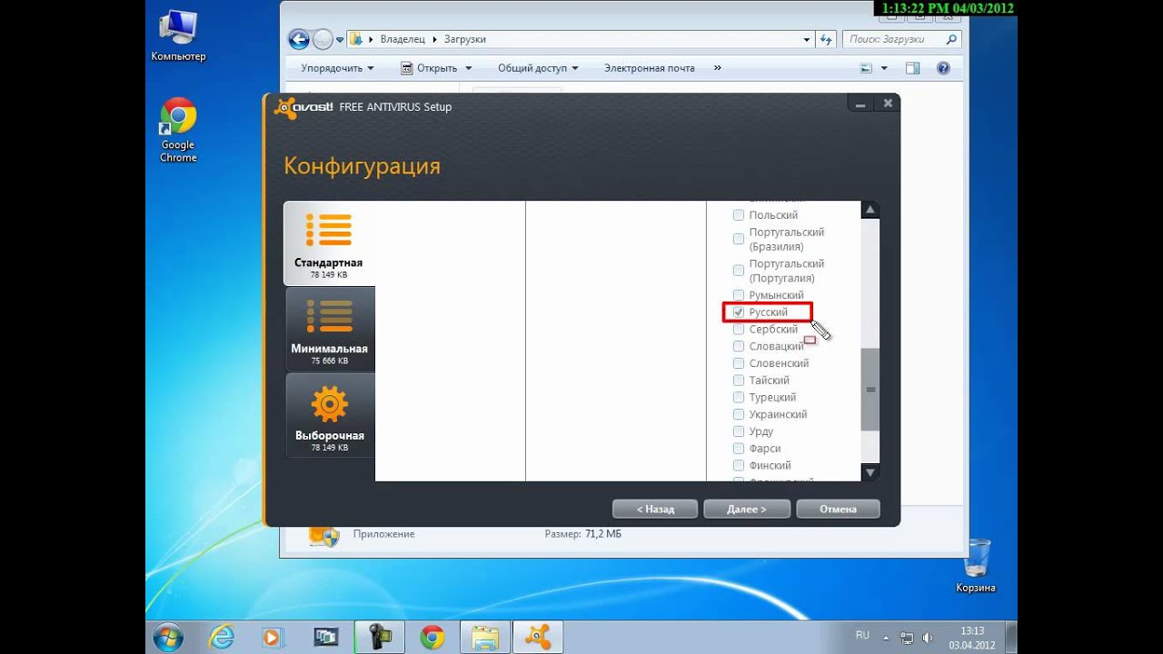
Task: Check the Турецкий language checkbox
Action: pyautogui.click(x=739, y=398)
